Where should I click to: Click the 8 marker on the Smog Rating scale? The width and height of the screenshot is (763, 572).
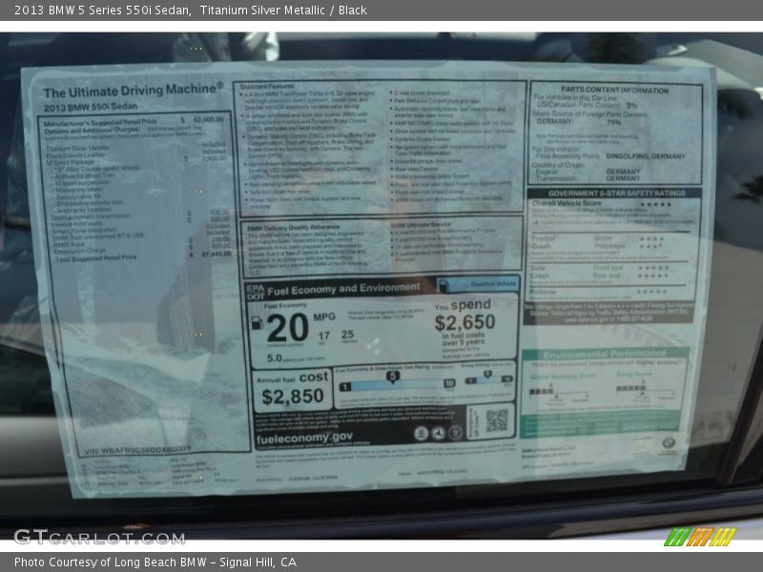click(x=485, y=375)
